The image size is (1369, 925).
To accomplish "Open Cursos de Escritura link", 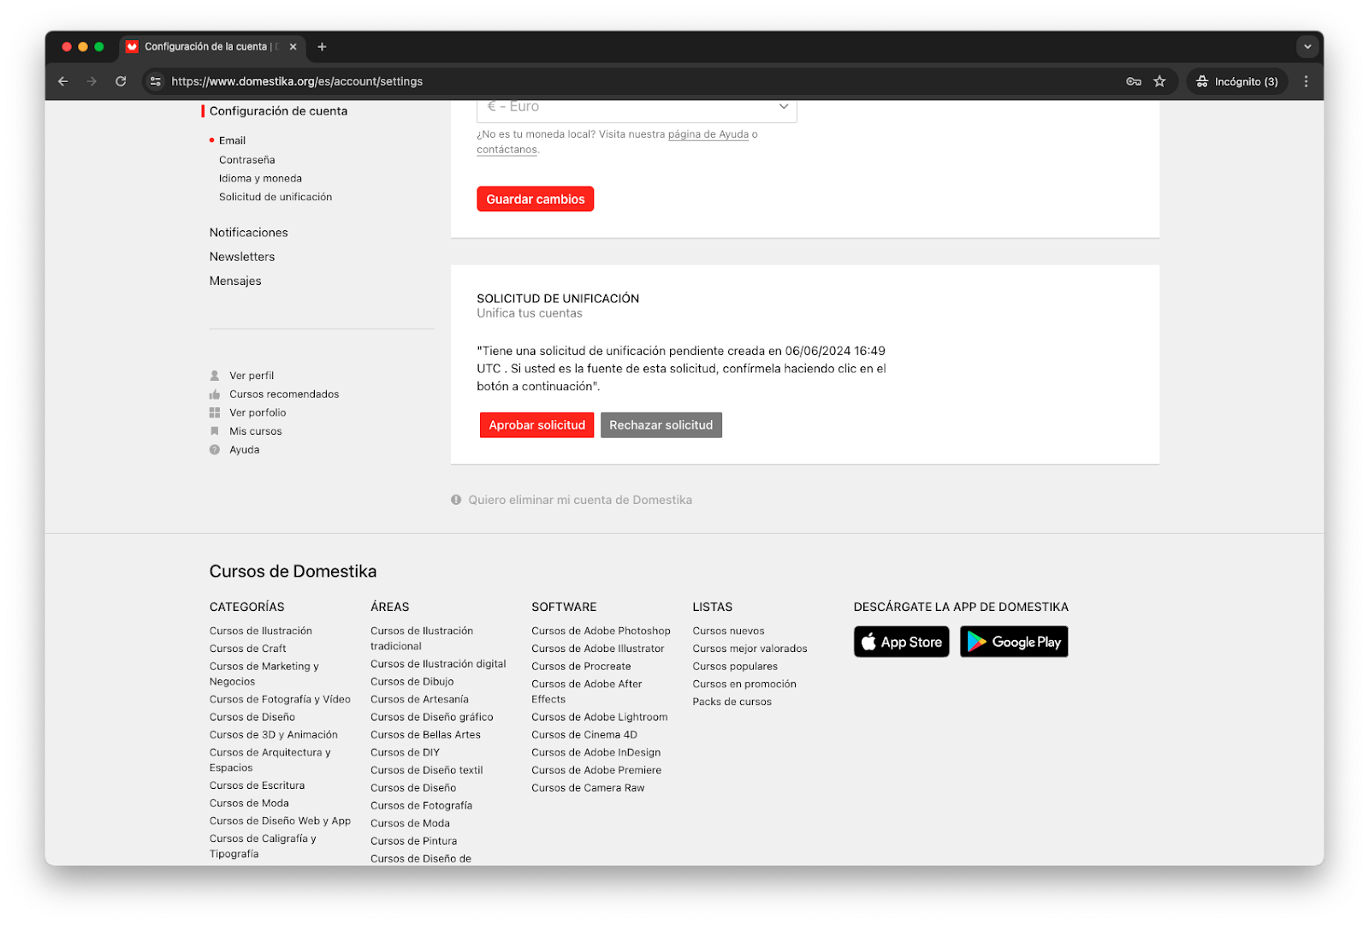I will [257, 786].
